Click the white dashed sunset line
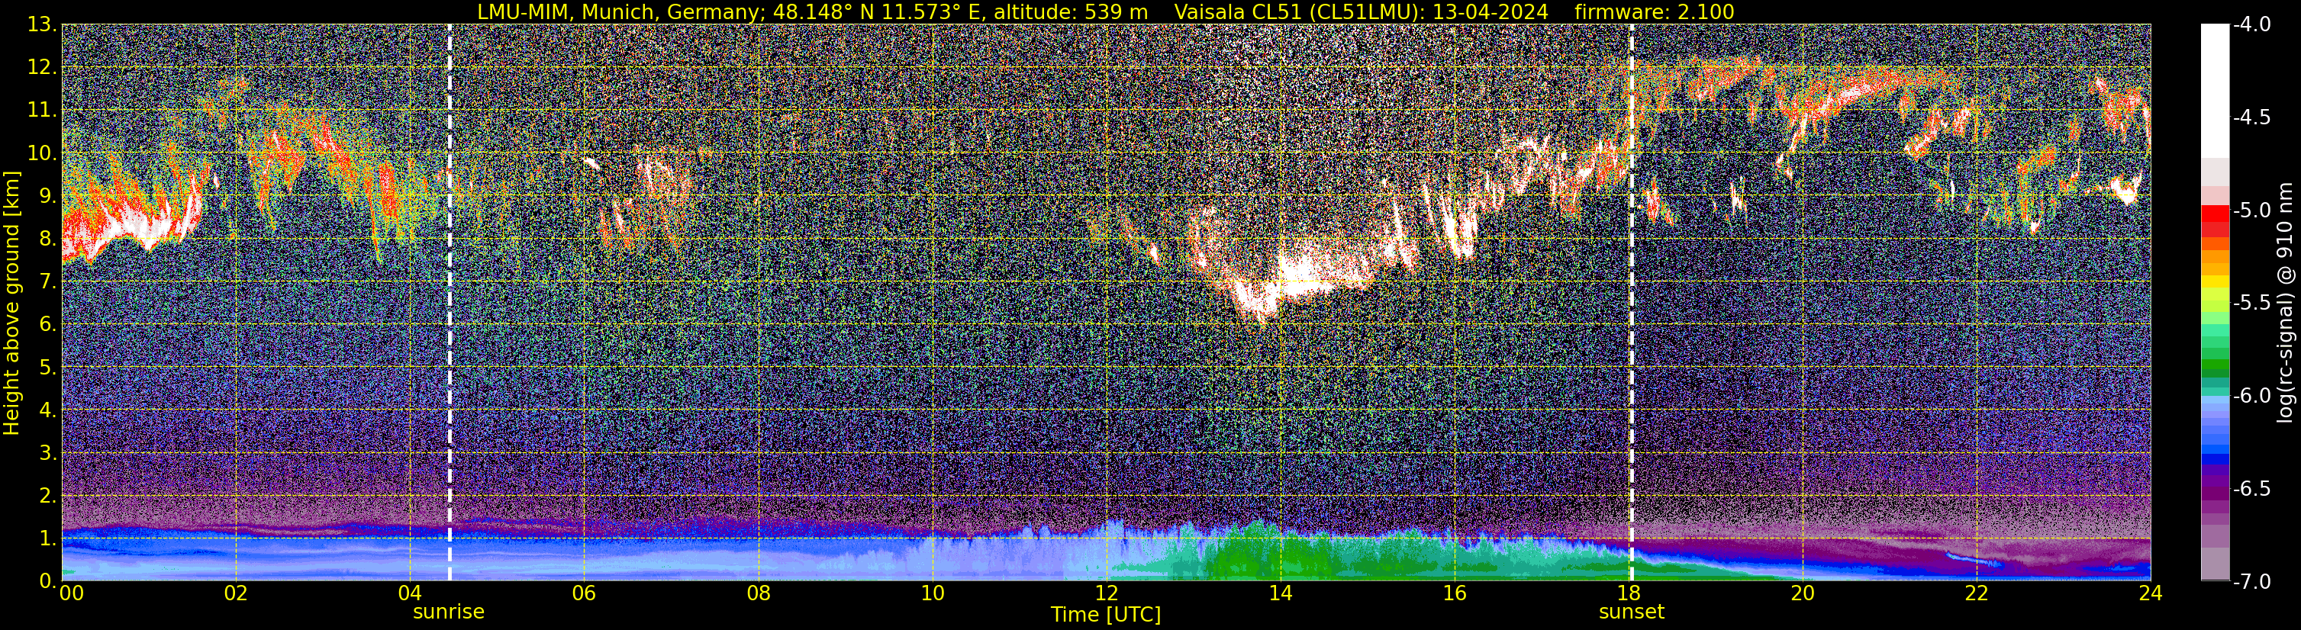 (x=1632, y=303)
